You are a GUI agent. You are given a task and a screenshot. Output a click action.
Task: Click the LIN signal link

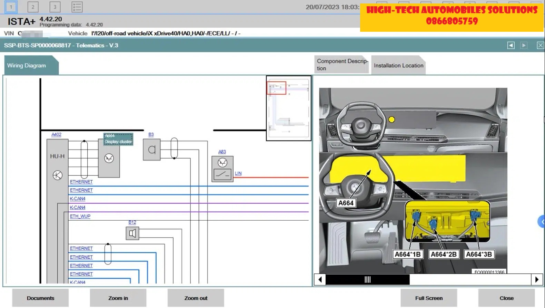(x=238, y=173)
